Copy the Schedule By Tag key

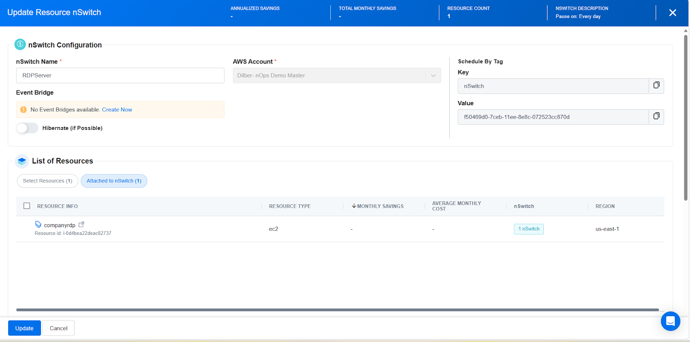pyautogui.click(x=656, y=86)
